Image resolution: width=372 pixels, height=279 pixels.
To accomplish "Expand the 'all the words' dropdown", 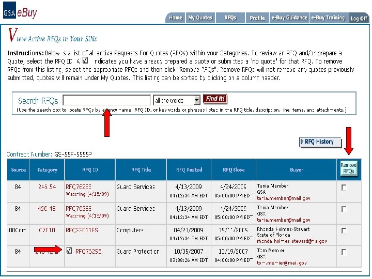I will pos(177,100).
